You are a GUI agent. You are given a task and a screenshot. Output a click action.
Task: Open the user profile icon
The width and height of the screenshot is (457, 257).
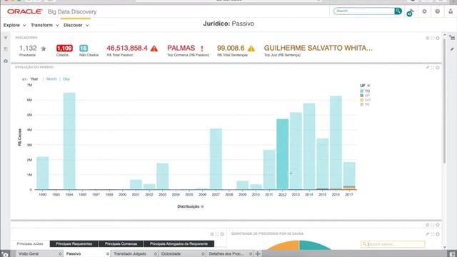point(451,11)
